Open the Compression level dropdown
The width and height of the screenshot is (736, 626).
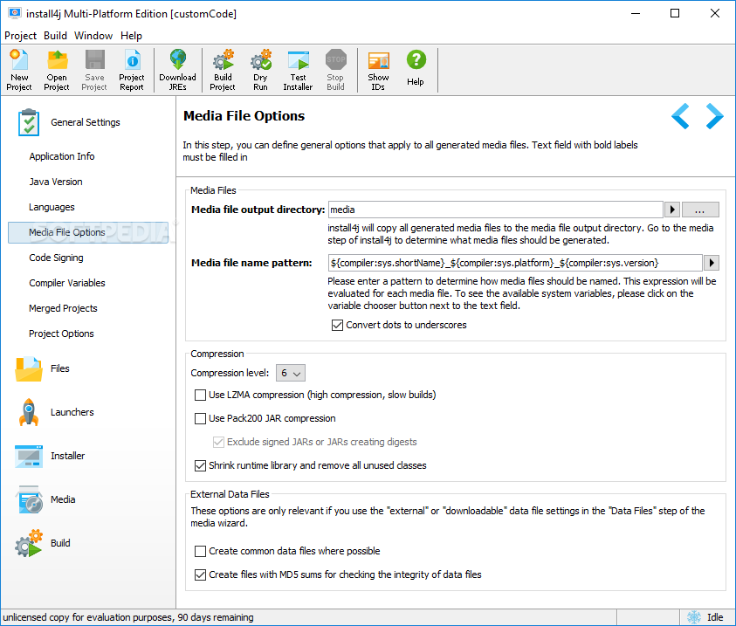(x=291, y=373)
